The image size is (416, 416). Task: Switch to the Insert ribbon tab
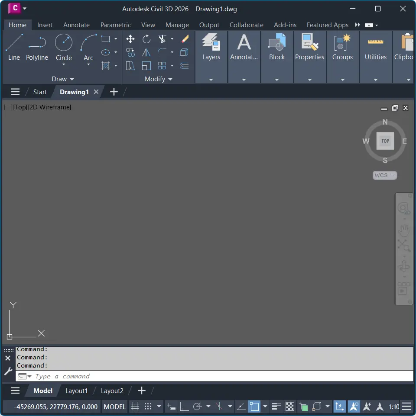[x=45, y=25]
